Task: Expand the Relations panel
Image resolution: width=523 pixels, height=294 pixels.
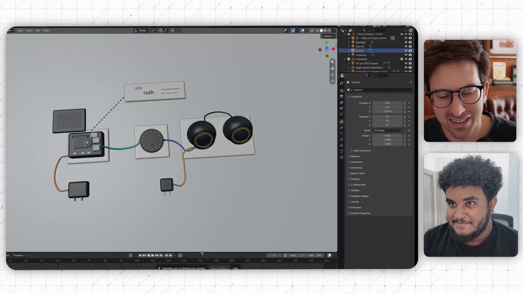Action: click(x=356, y=156)
